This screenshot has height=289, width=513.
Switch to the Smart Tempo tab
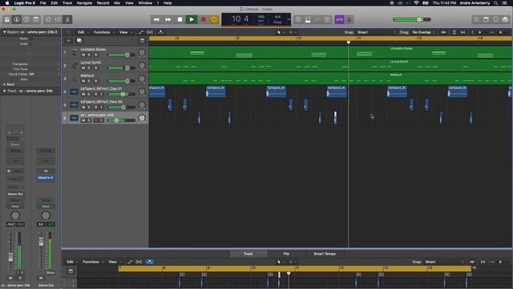pos(325,254)
